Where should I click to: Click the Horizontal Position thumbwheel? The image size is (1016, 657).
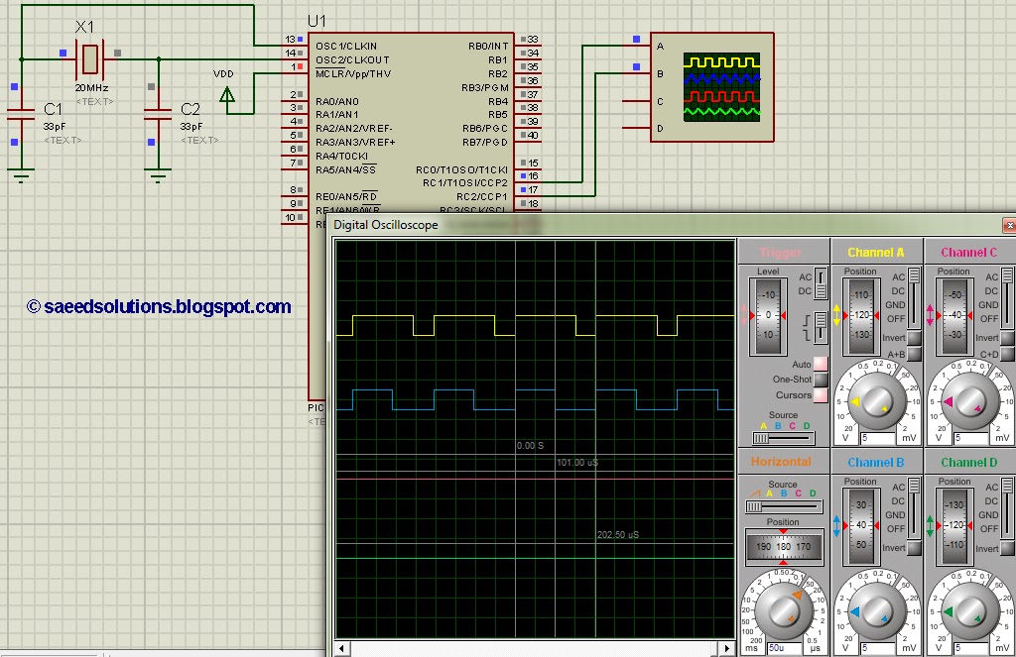click(x=784, y=546)
